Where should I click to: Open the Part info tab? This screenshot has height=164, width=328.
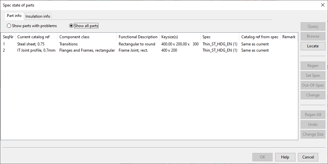14,16
